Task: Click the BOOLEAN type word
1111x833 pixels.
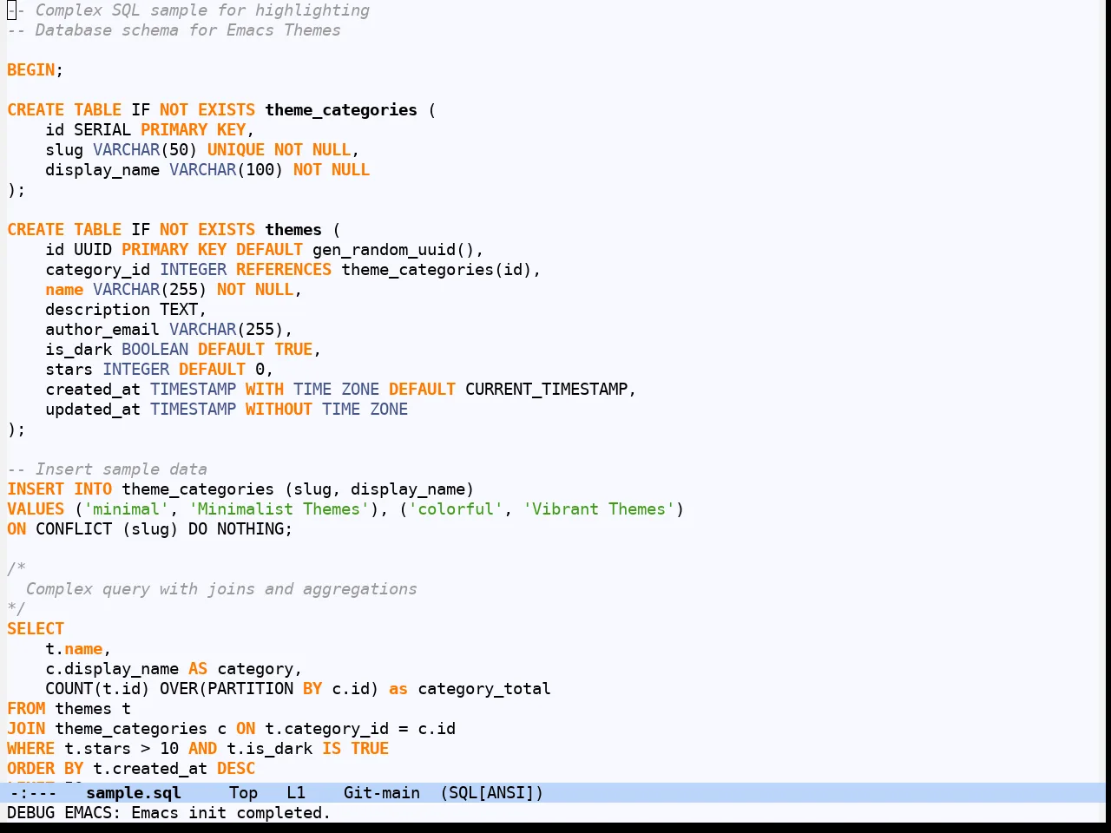Action: (x=154, y=349)
